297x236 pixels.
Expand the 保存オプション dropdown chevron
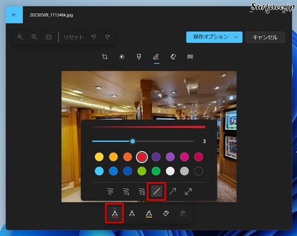(236, 37)
